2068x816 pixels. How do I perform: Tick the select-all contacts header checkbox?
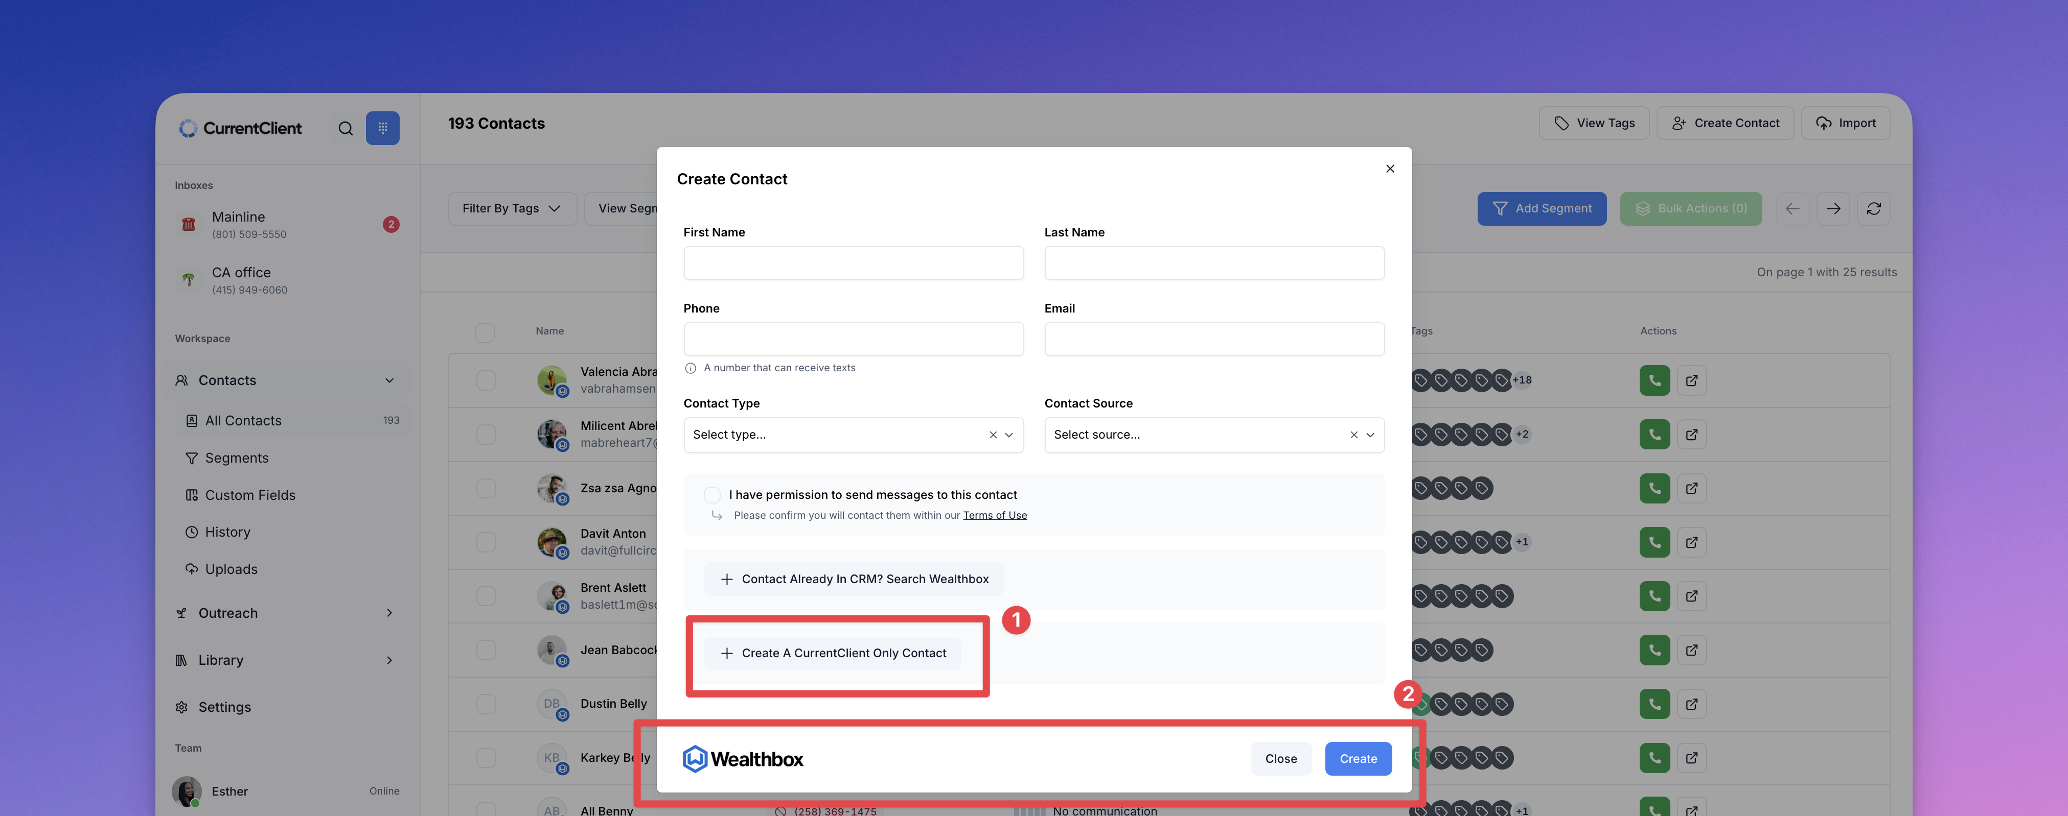click(485, 332)
